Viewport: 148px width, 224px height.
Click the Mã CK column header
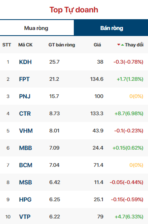26,45
